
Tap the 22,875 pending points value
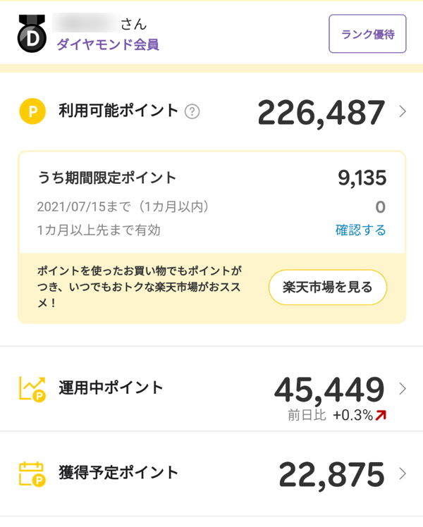pos(331,474)
